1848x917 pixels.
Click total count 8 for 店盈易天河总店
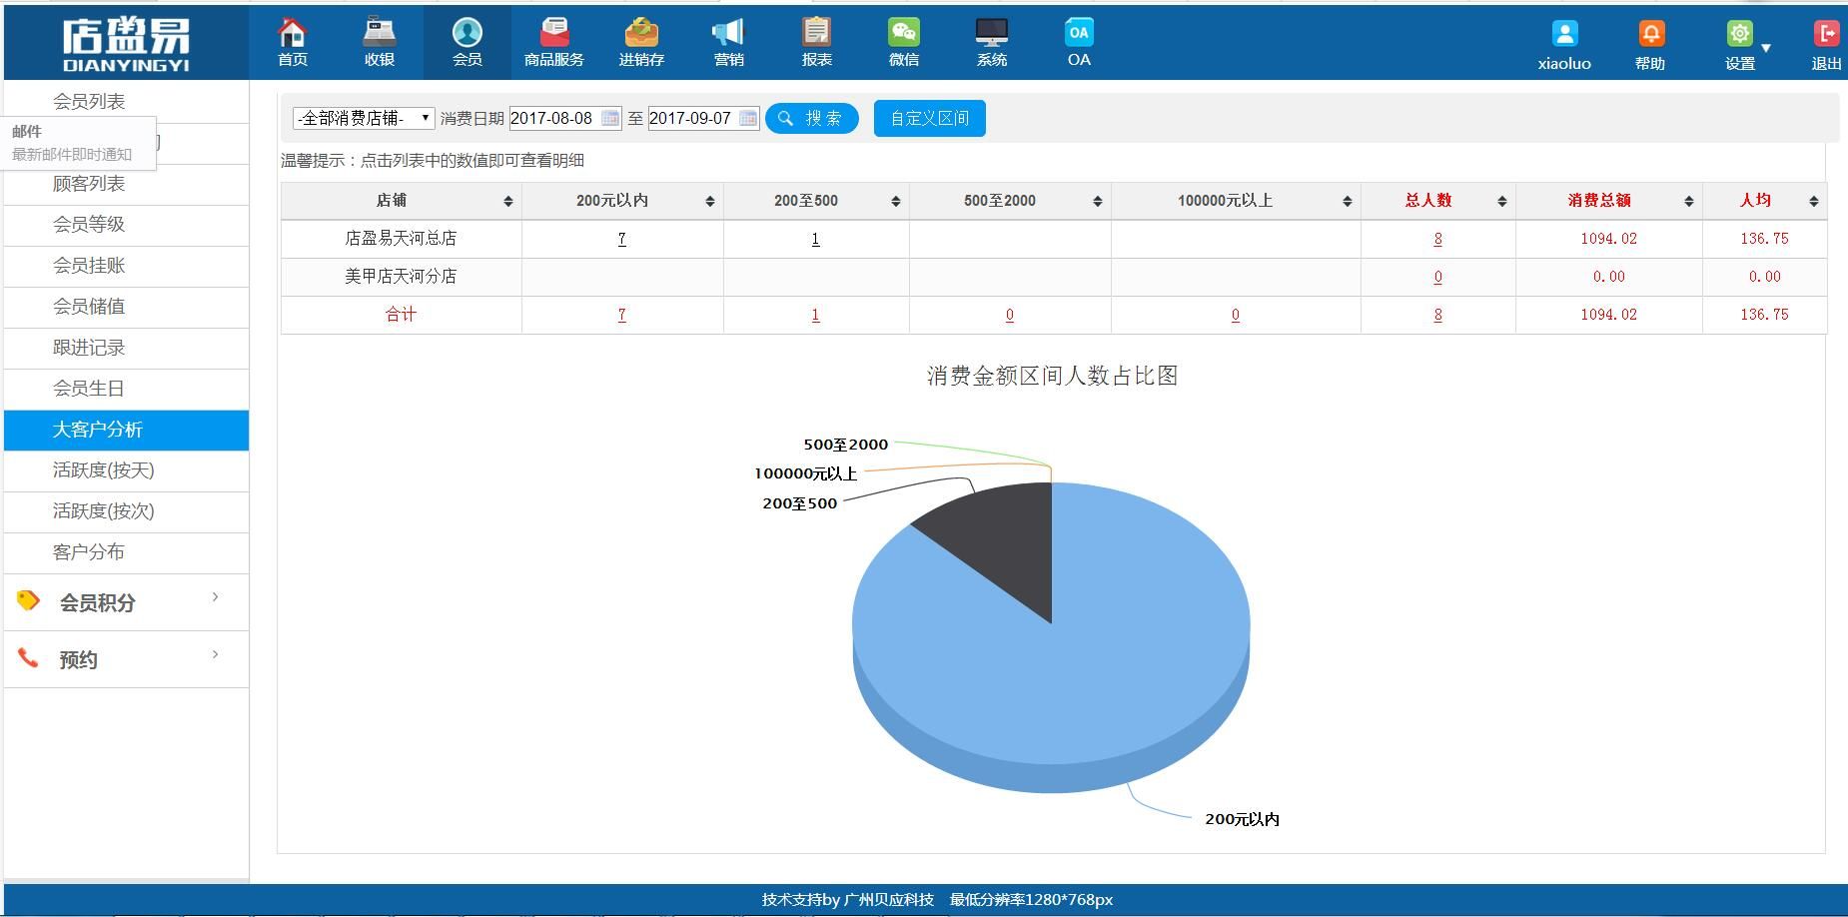click(1437, 239)
